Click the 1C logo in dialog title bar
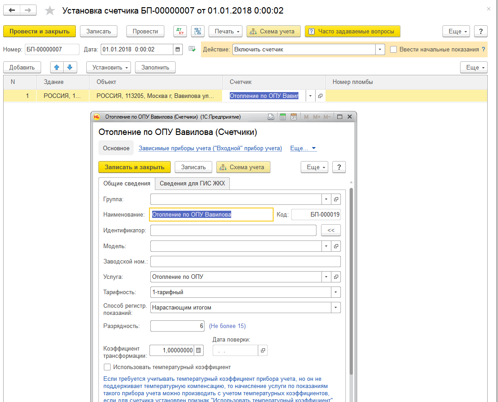The height and width of the screenshot is (402, 498). click(97, 117)
